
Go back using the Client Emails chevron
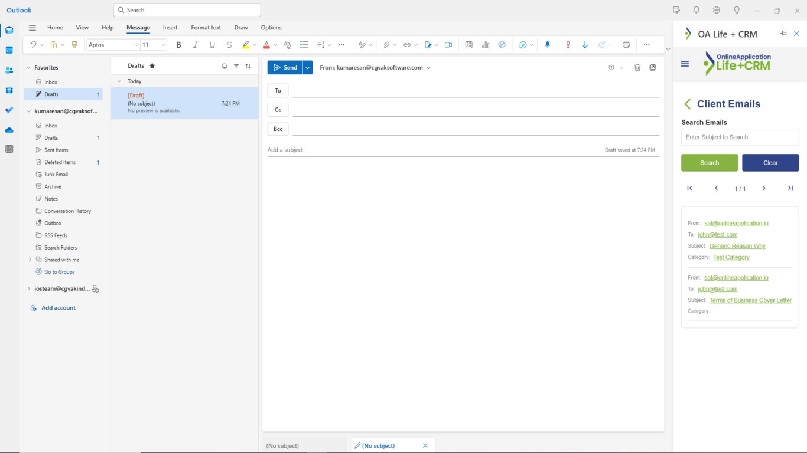[x=688, y=104]
